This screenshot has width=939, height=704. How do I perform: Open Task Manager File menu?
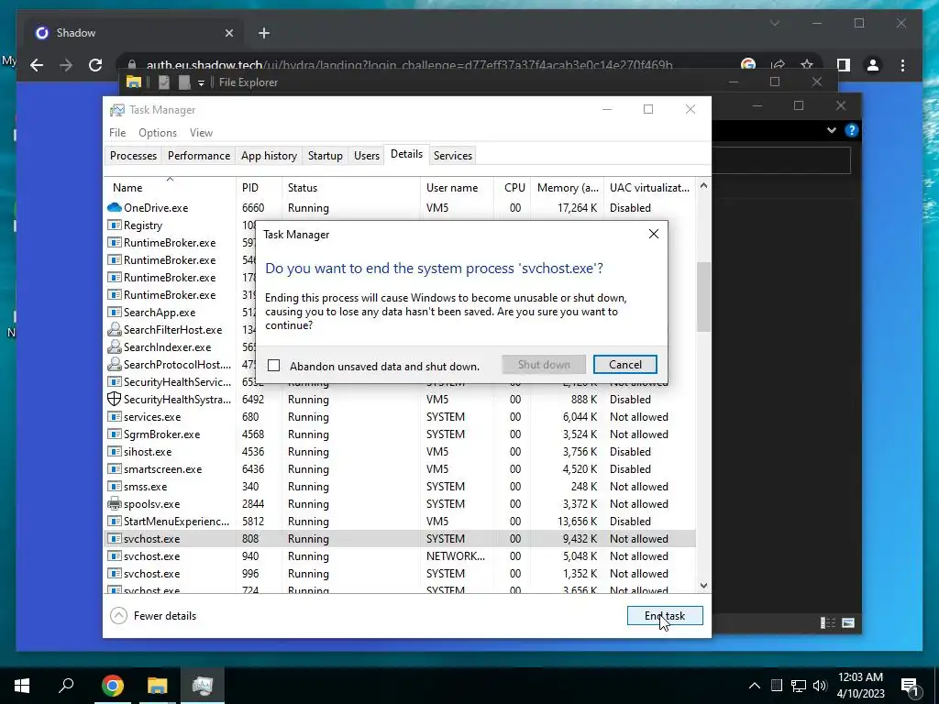(x=117, y=133)
